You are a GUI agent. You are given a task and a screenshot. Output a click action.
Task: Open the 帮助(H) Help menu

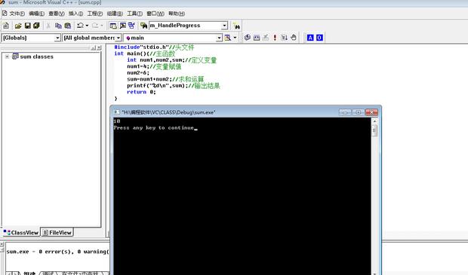click(177, 14)
